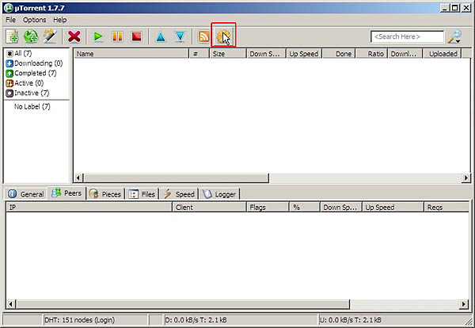Sort torrents by Uploaded column

(x=442, y=54)
